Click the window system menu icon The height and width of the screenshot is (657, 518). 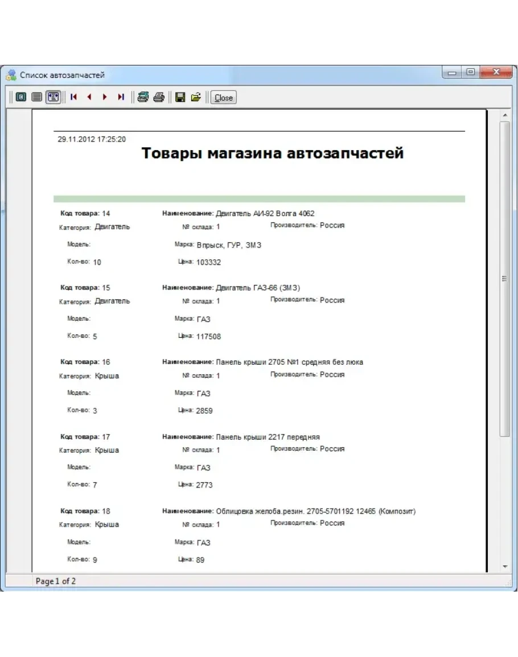(x=11, y=75)
